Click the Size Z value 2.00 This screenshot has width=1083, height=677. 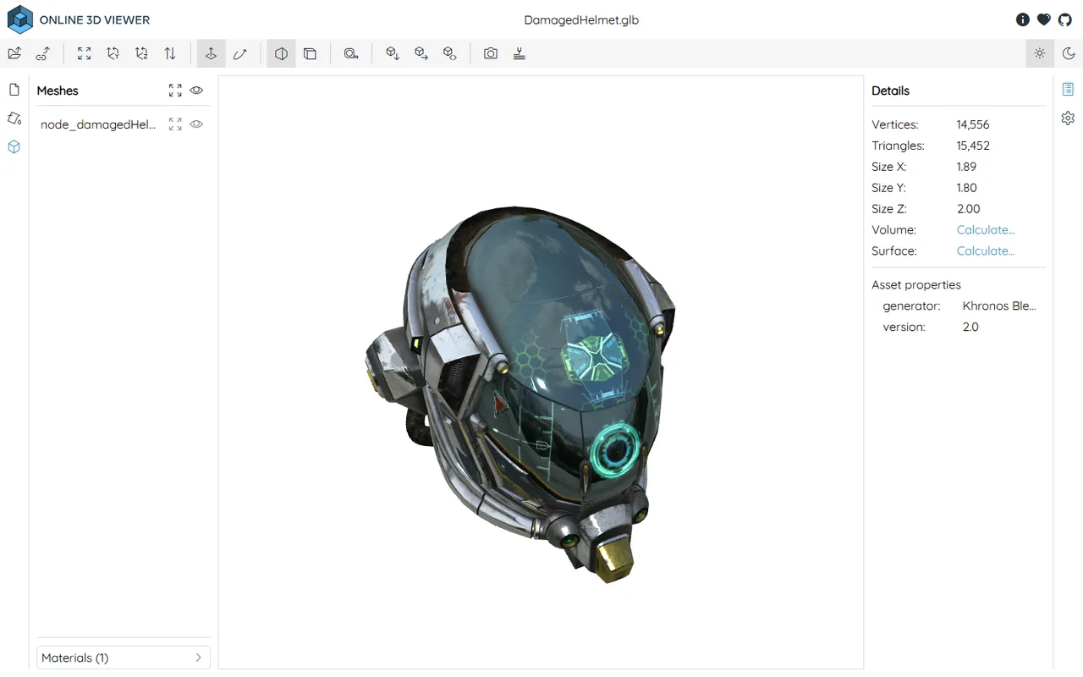(969, 209)
